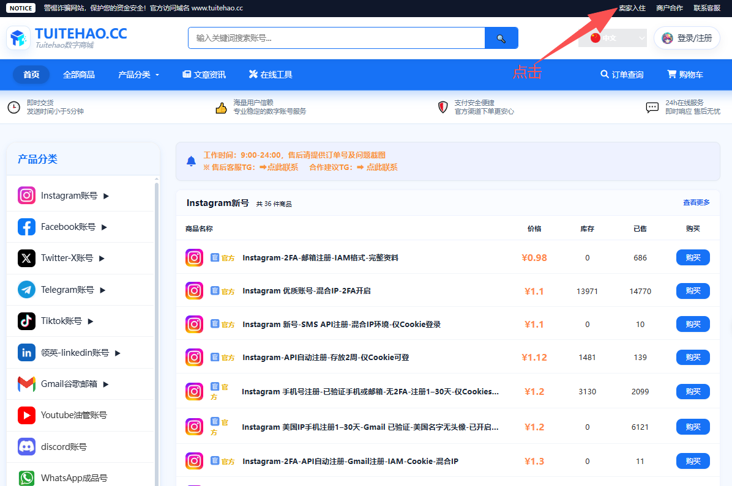Click the price ¥1.3
The image size is (732, 486).
tap(534, 462)
